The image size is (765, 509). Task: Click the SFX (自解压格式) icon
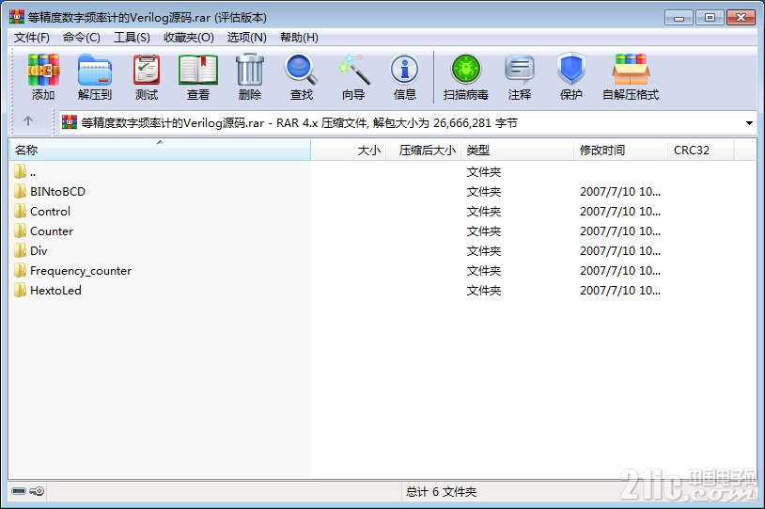tap(631, 70)
